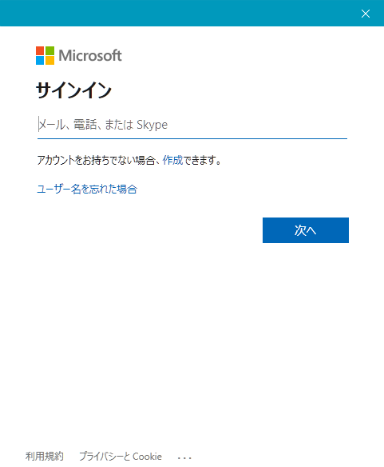Open the 作成 account creation link
This screenshot has height=467, width=384.
click(x=172, y=160)
